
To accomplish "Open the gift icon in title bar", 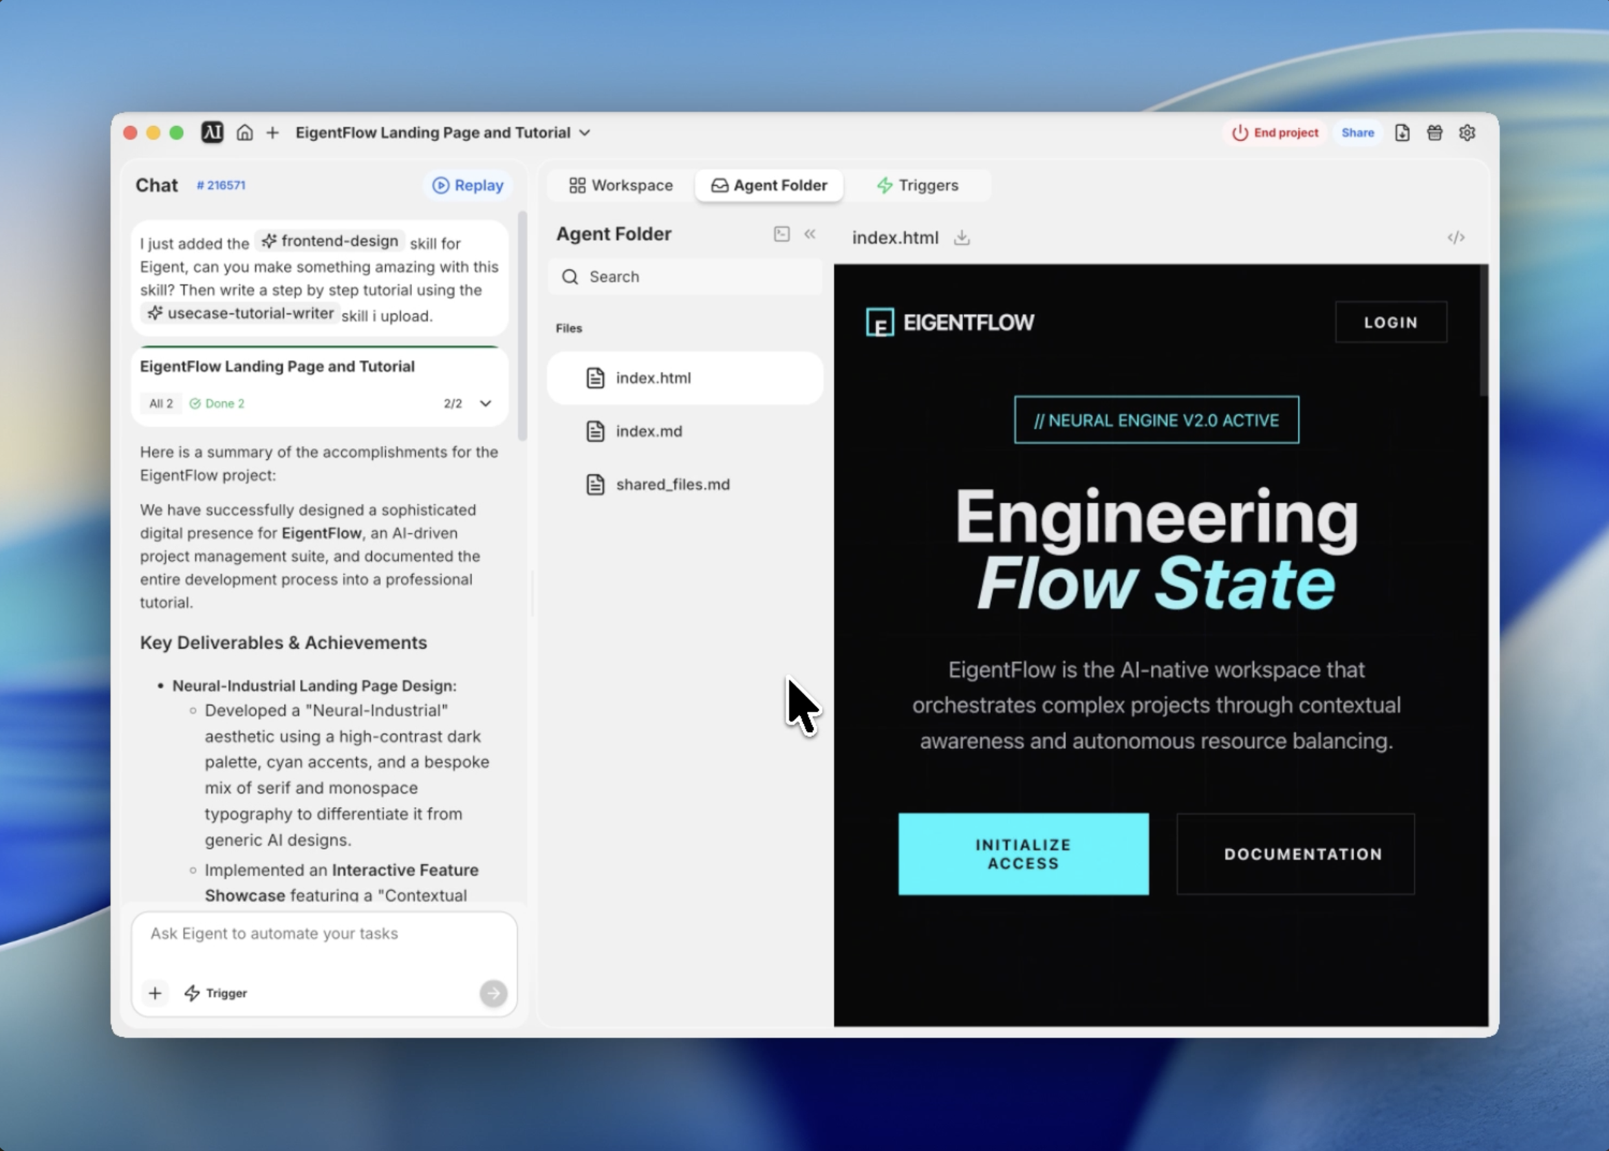I will tap(1434, 133).
